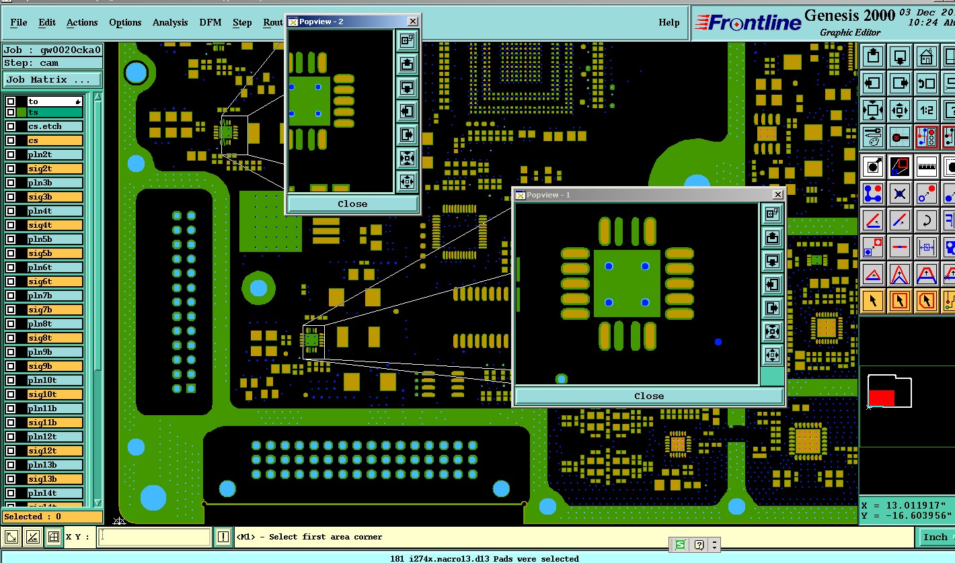955x563 pixels.
Task: Click Close in Popview - 2
Action: point(352,204)
